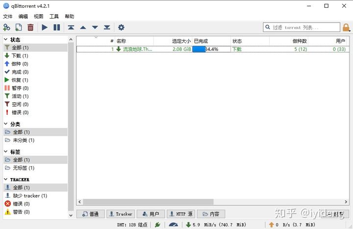Select 下载 (1) status filter

(20, 56)
